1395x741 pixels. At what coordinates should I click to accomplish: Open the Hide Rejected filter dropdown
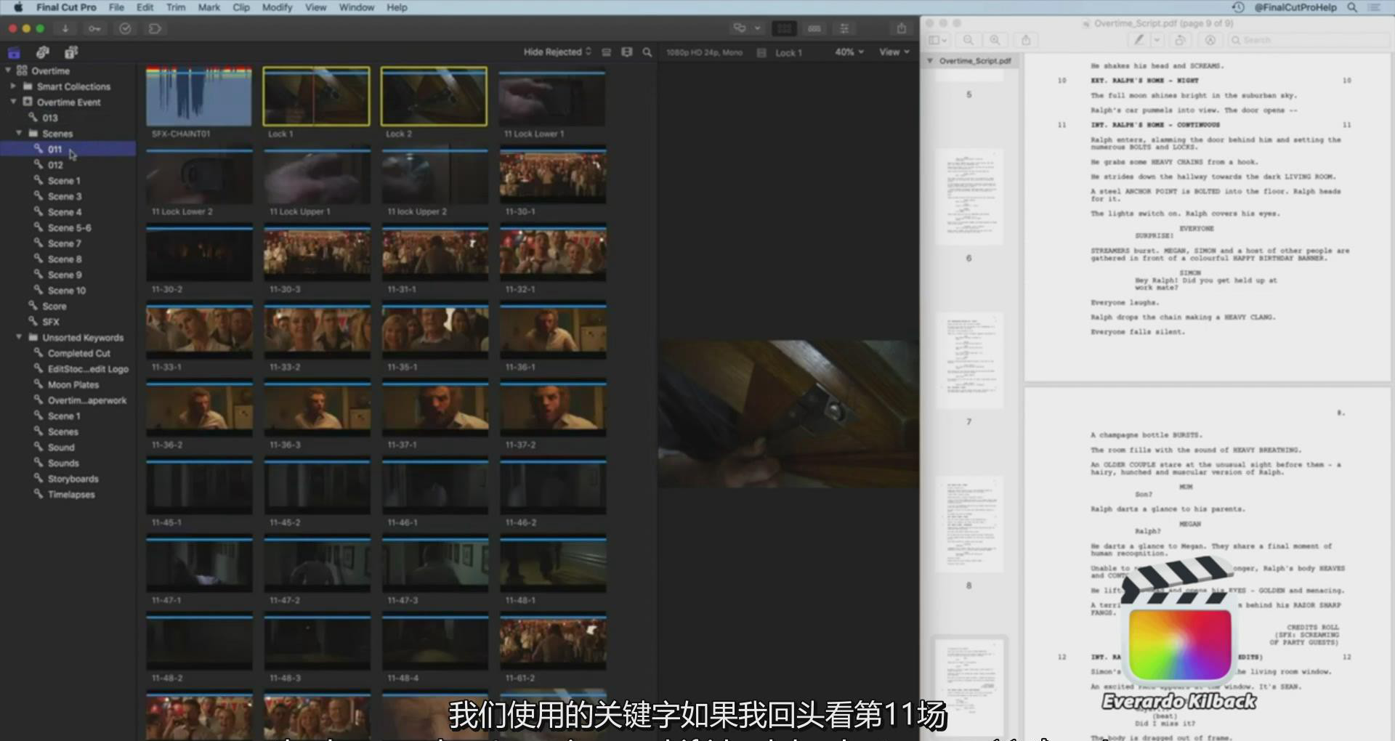point(557,52)
